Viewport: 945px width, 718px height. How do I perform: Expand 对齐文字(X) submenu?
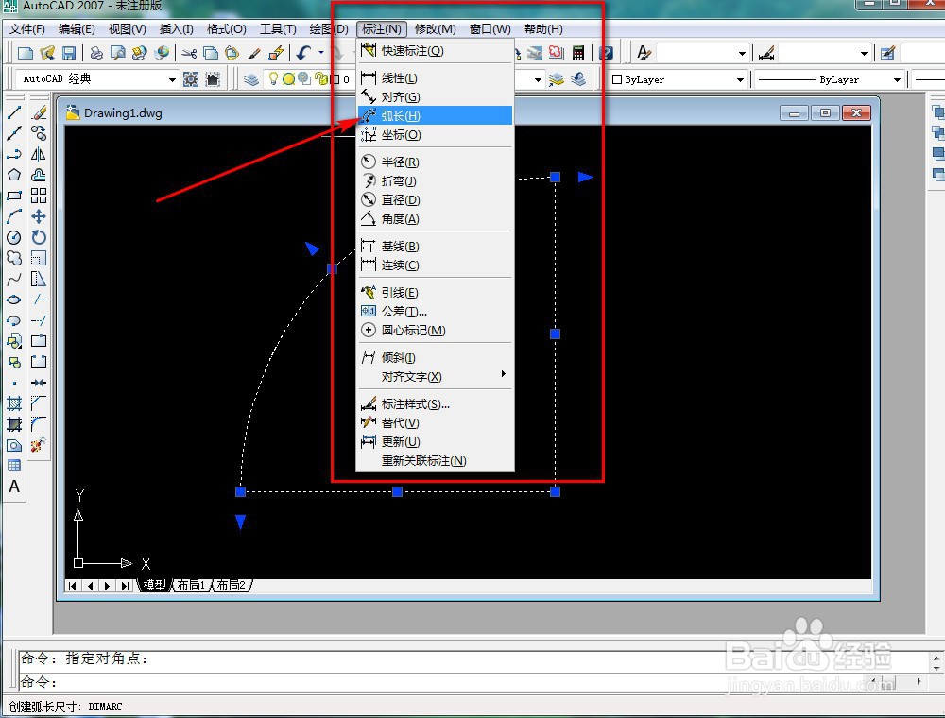(435, 376)
